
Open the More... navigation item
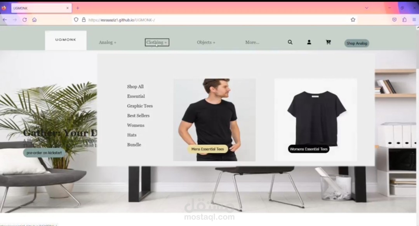point(252,42)
